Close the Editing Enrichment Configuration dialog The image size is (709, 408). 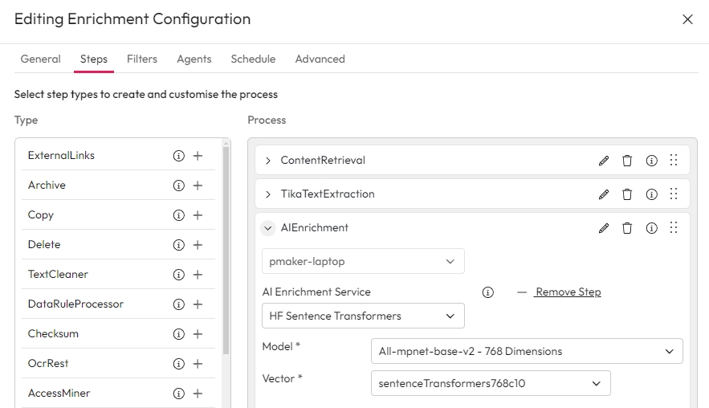687,19
